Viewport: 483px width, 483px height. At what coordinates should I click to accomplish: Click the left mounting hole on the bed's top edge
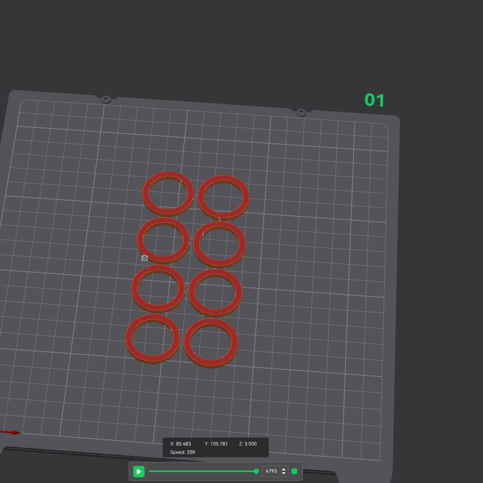106,100
